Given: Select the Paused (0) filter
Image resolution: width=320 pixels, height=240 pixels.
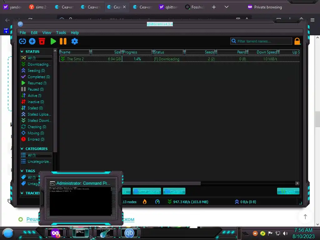Looking at the screenshot, I should [36, 89].
